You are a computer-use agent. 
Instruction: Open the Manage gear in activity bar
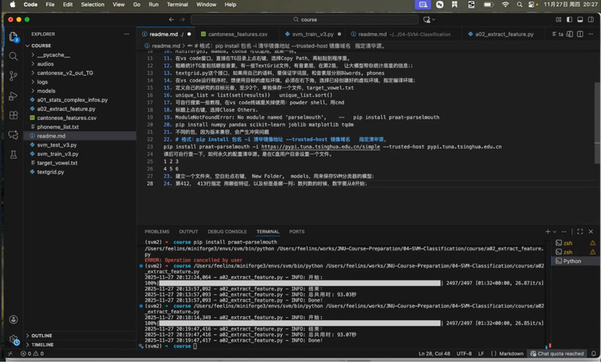[x=14, y=339]
